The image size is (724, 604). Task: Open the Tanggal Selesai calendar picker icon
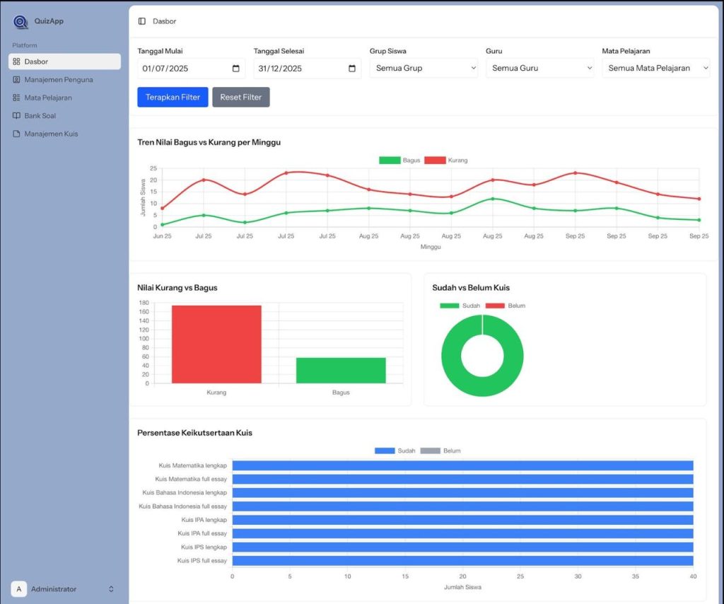352,69
